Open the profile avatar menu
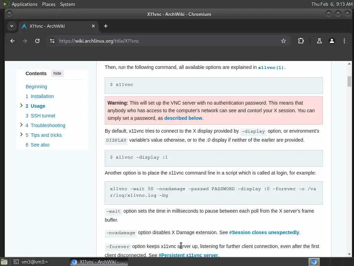The image size is (354, 266). pyautogui.click(x=332, y=41)
